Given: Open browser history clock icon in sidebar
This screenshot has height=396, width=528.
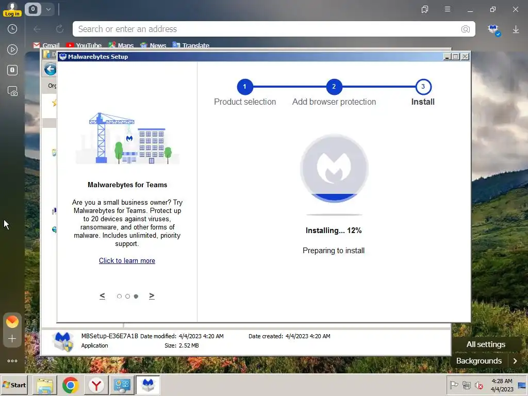Looking at the screenshot, I should coord(12,29).
